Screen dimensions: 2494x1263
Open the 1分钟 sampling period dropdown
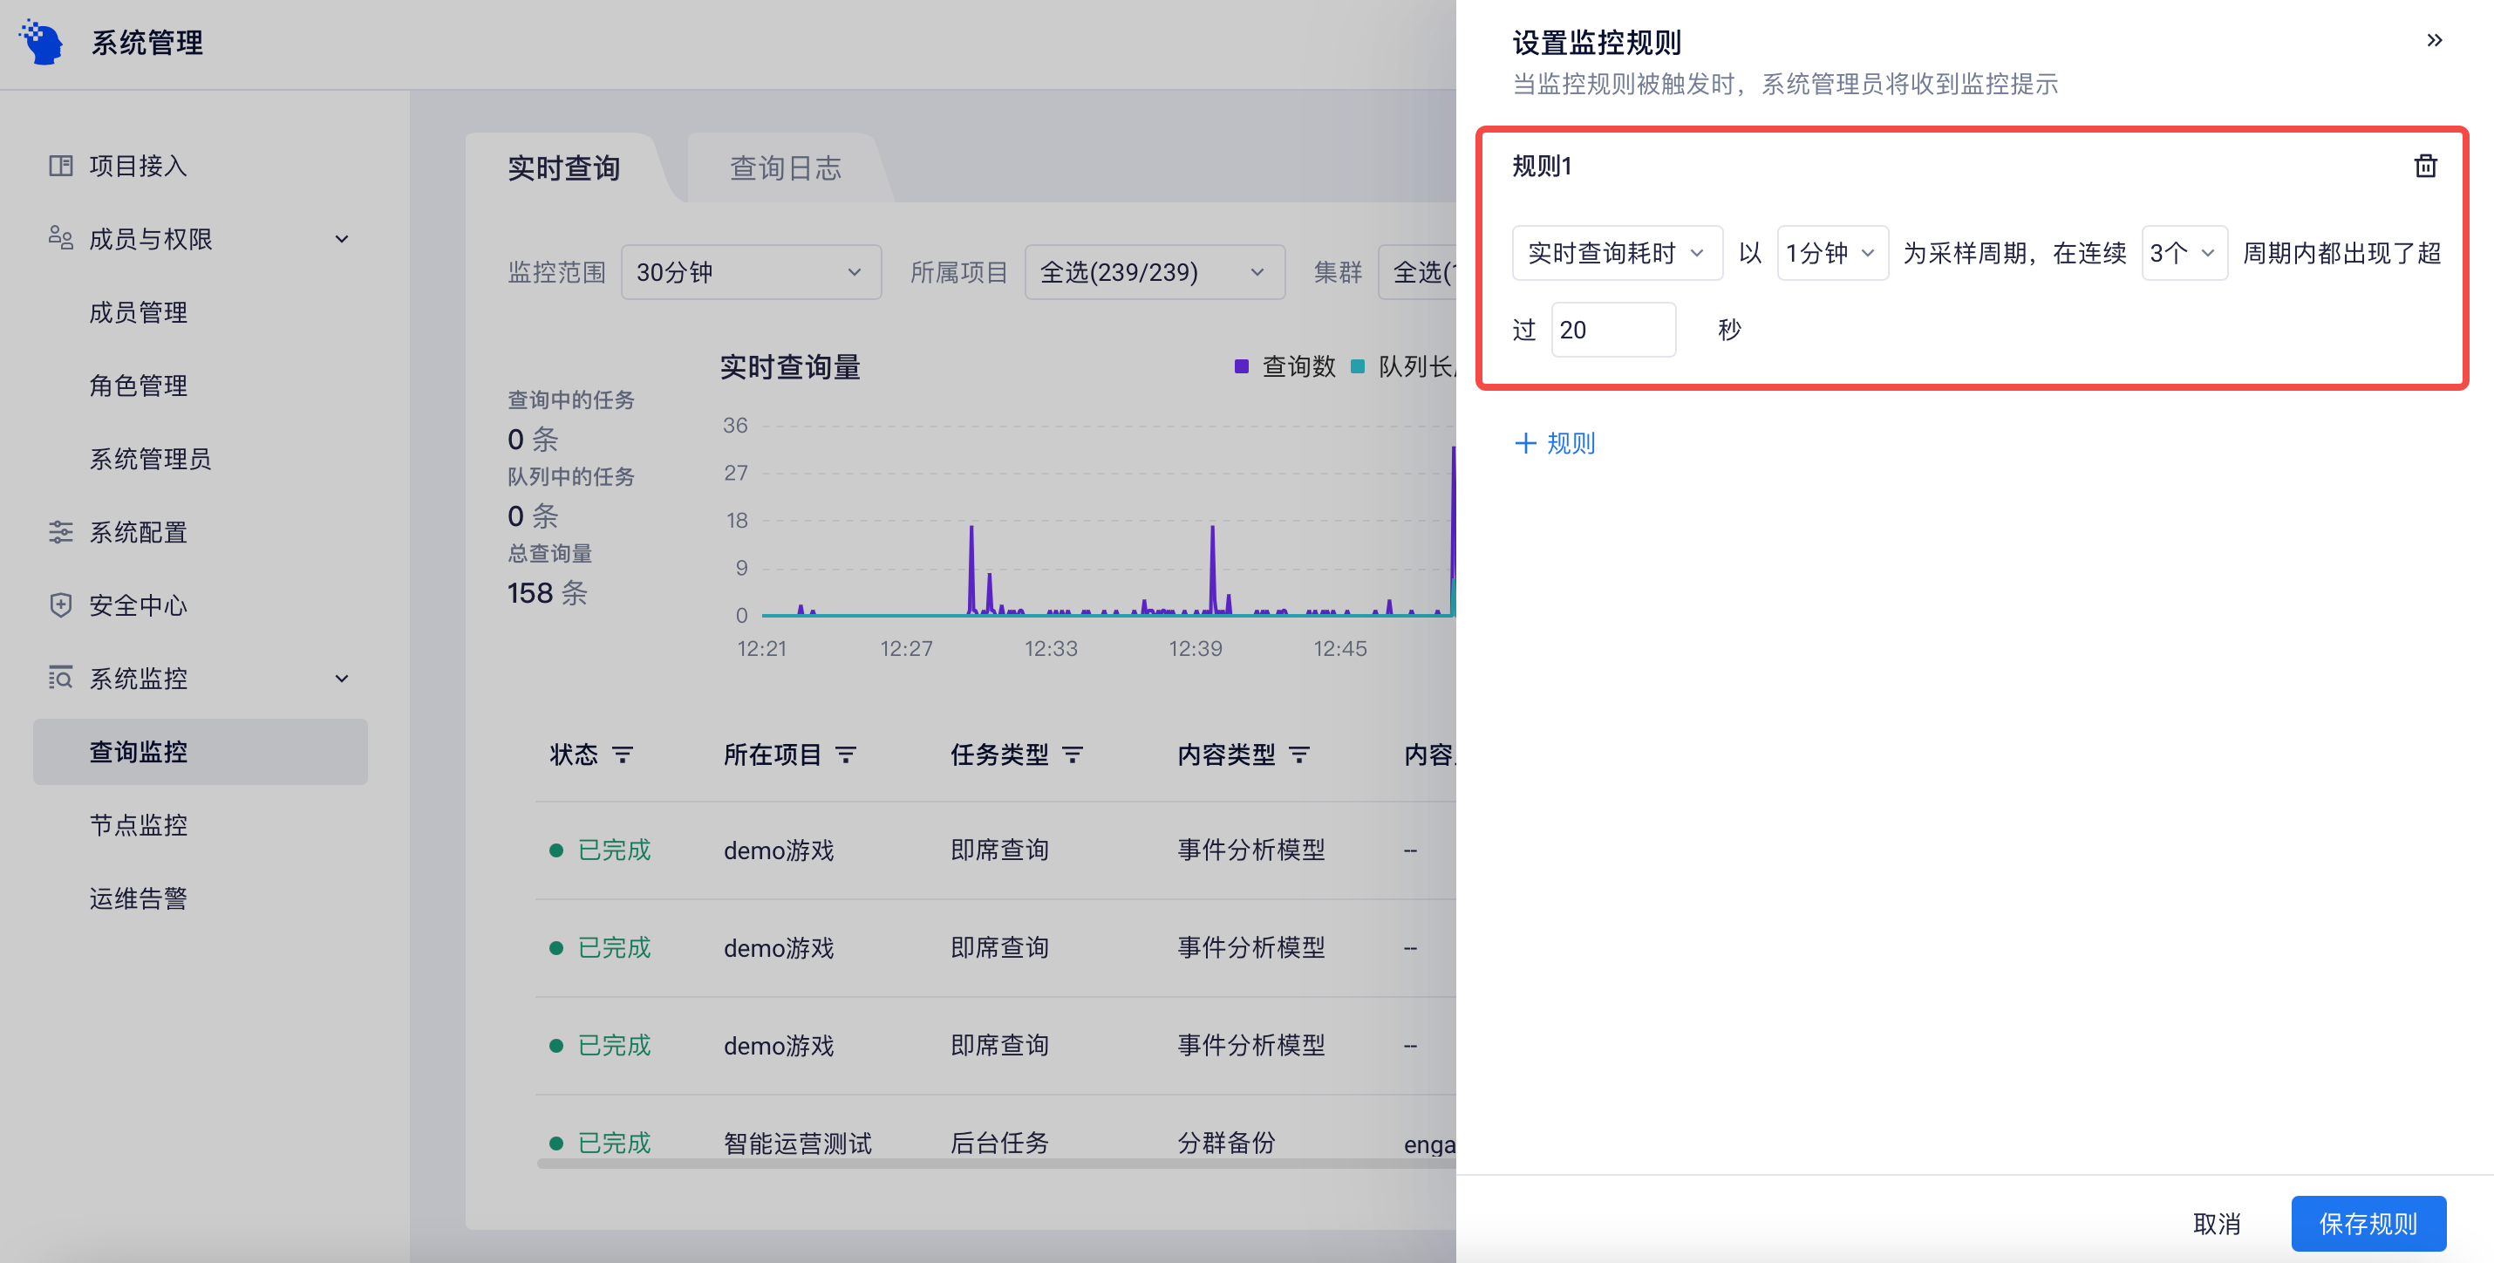(x=1832, y=253)
